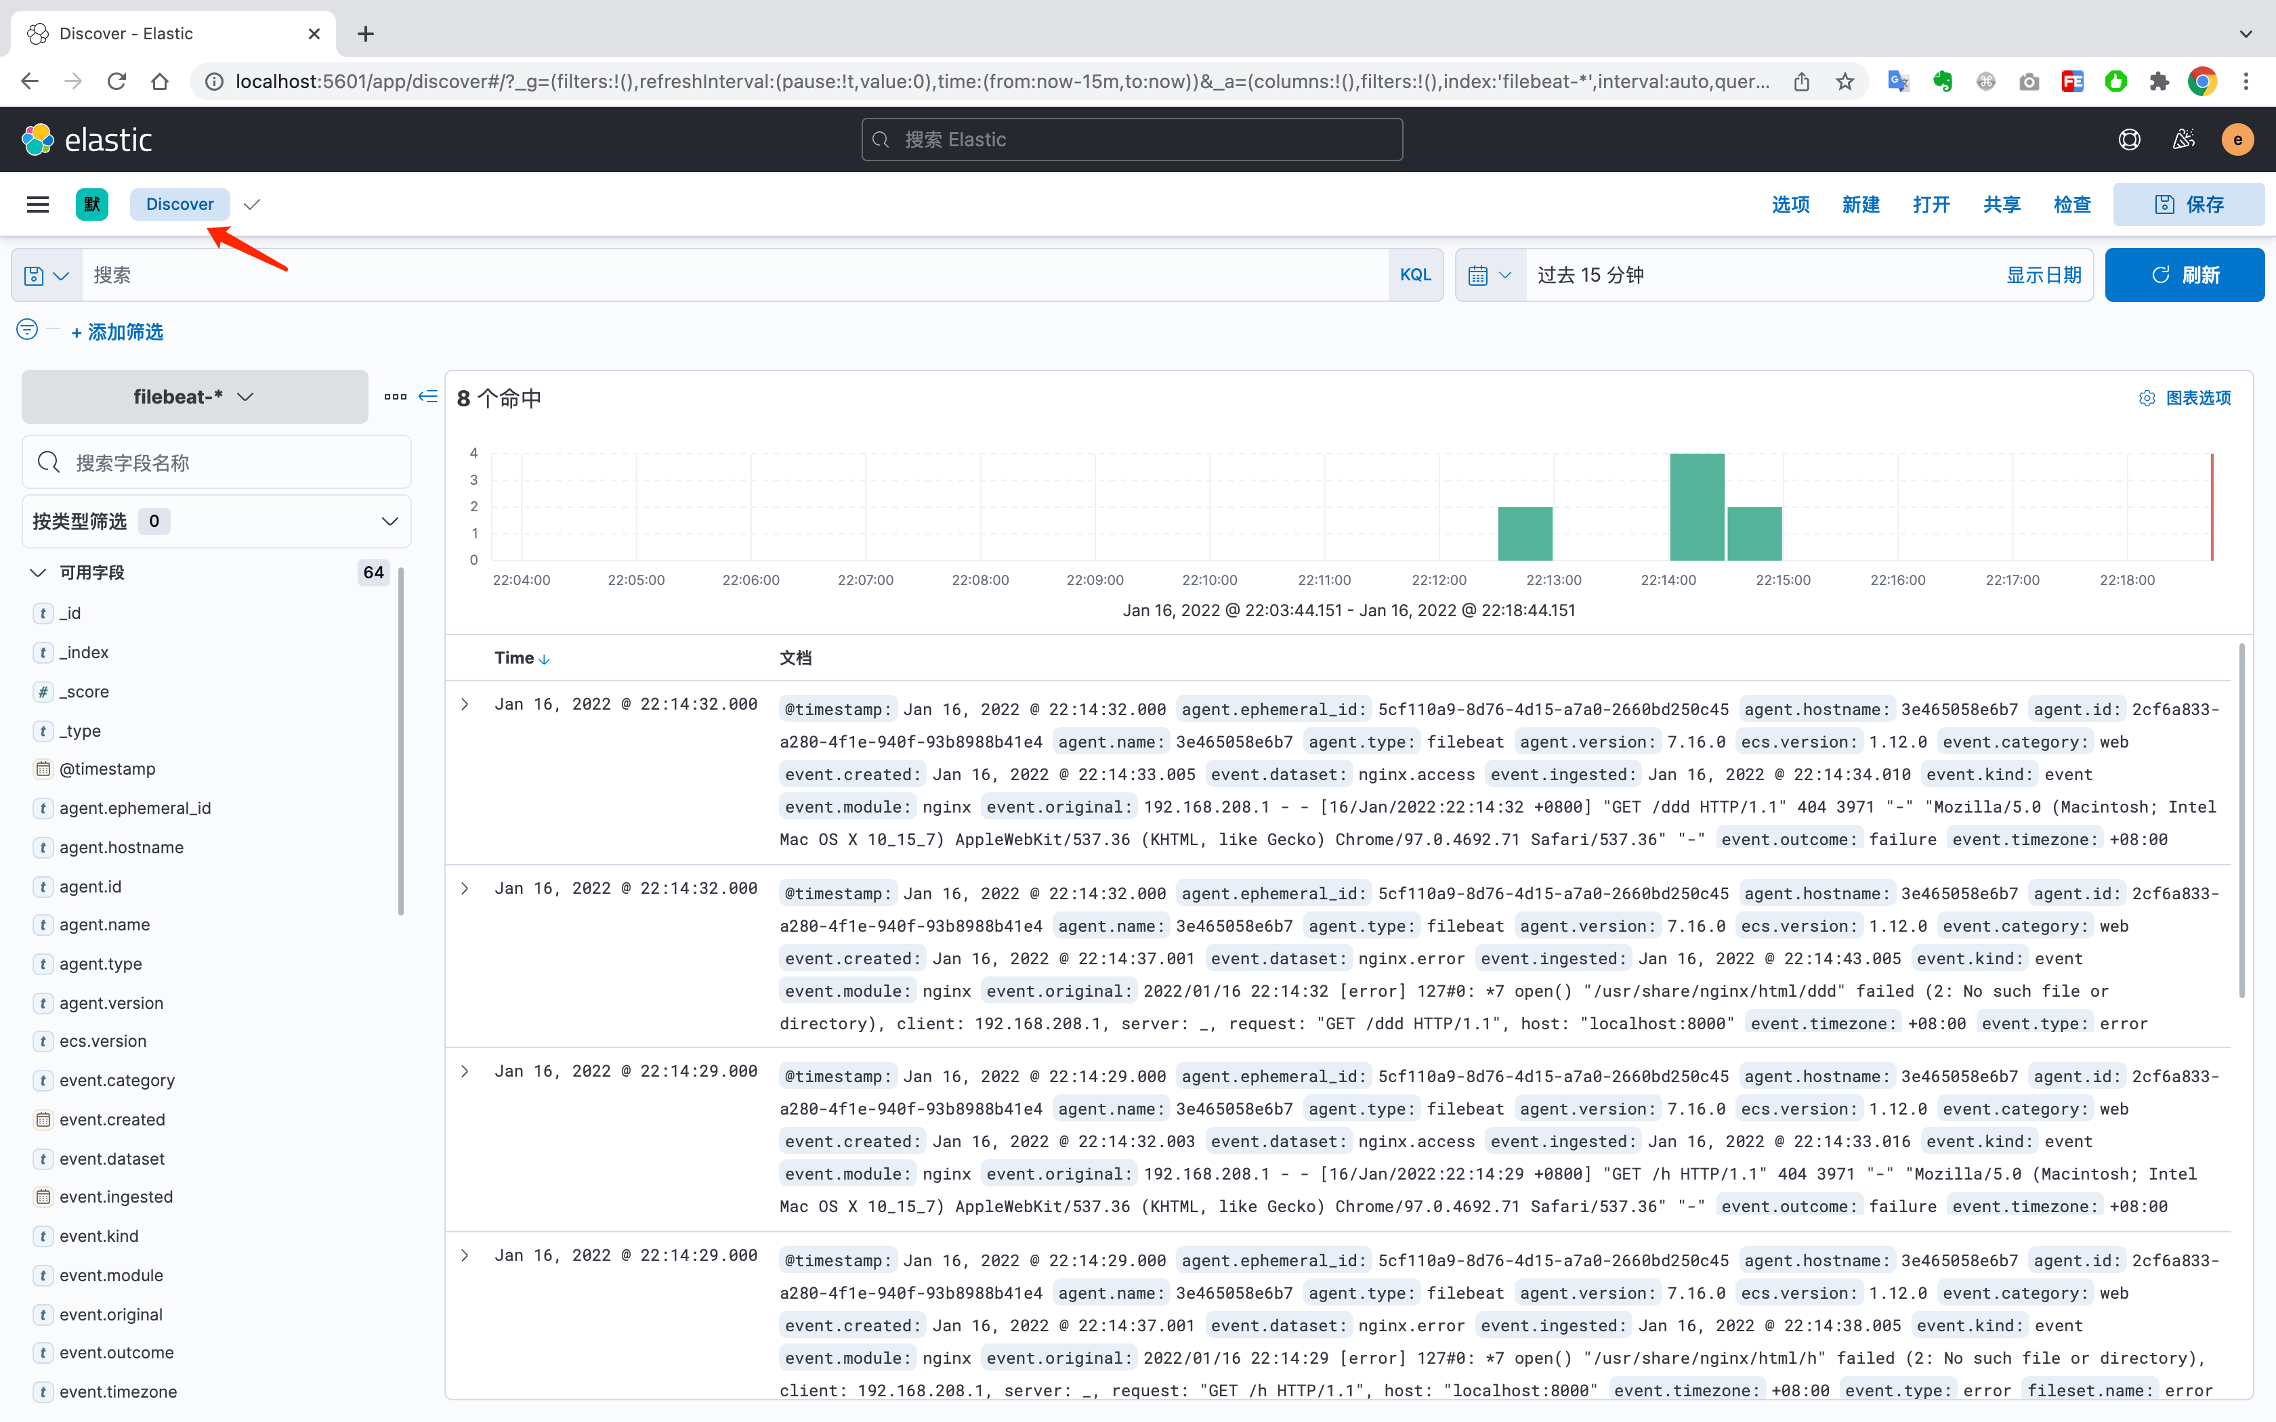The image size is (2276, 1422).
Task: Open the calendar quick time menu
Action: pyautogui.click(x=1490, y=276)
